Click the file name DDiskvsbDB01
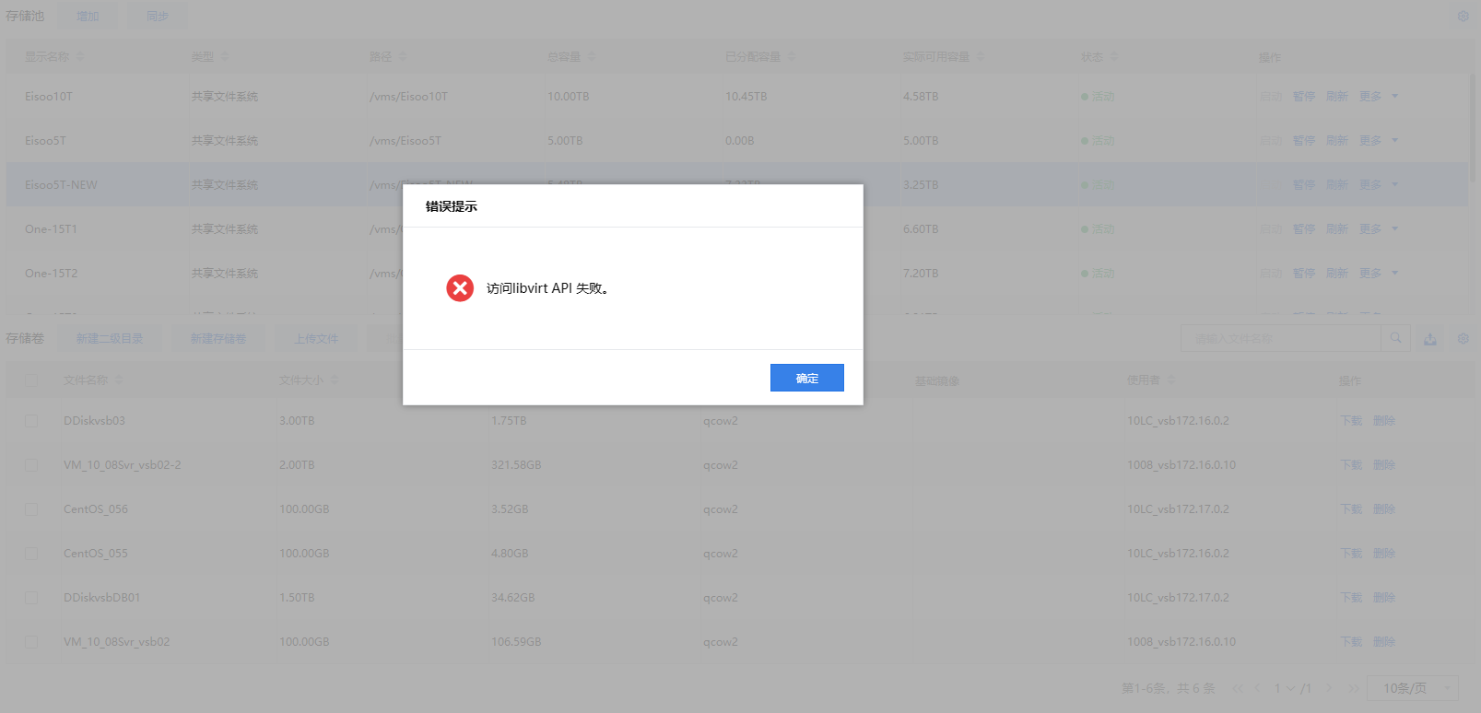This screenshot has height=713, width=1481. [x=102, y=598]
